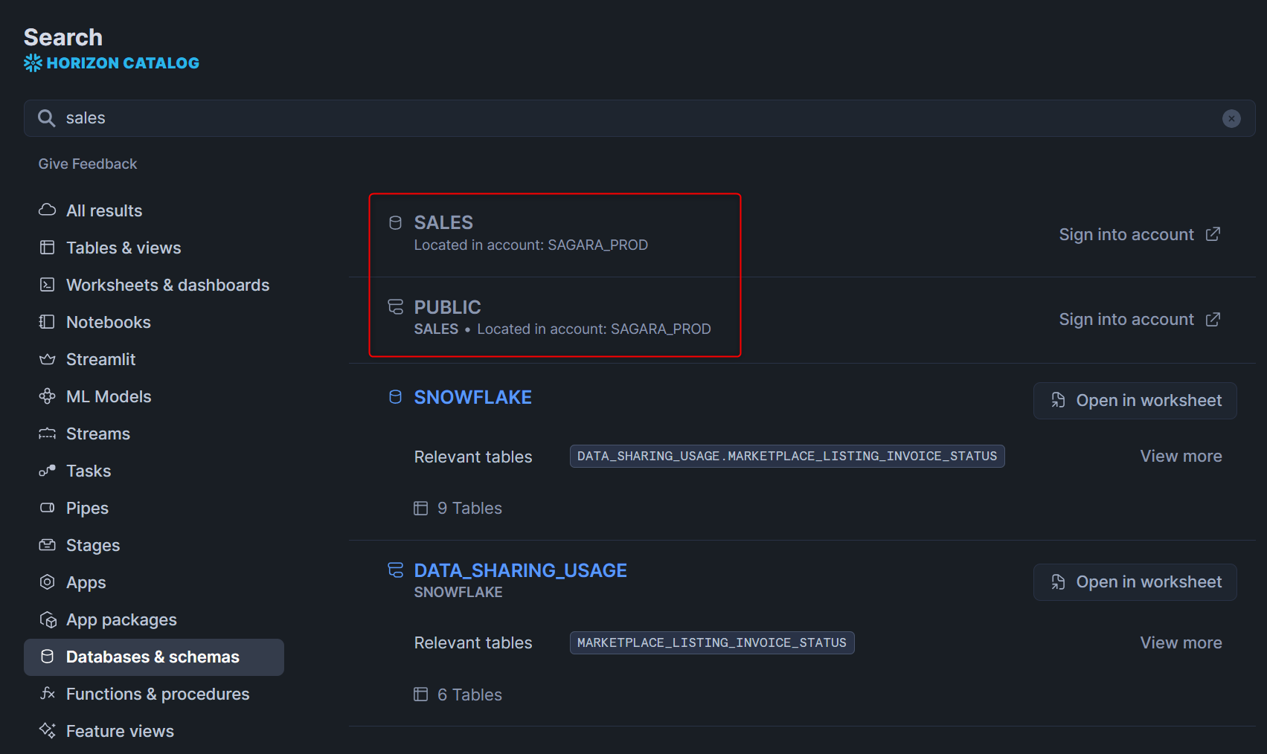
Task: Click the SNOWFLAKE database icon
Action: (x=396, y=397)
